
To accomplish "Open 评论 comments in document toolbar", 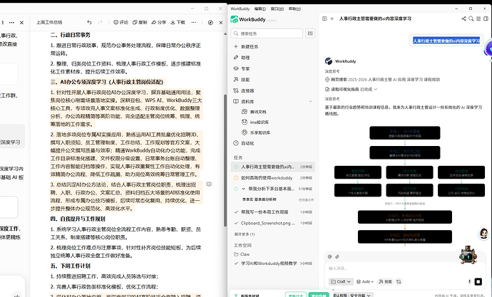I will point(121,23).
